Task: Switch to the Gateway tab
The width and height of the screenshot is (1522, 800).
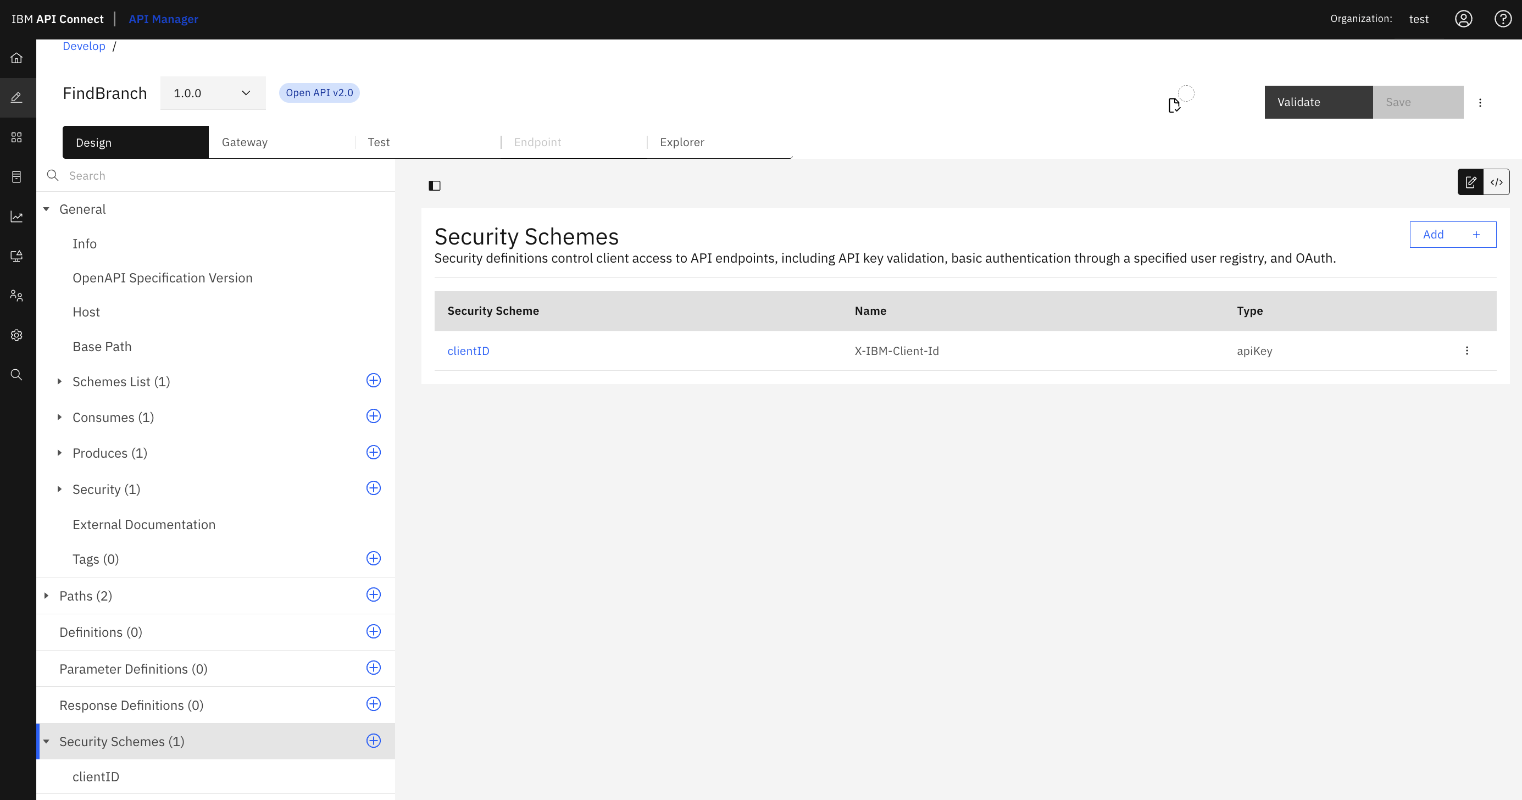Action: [245, 142]
